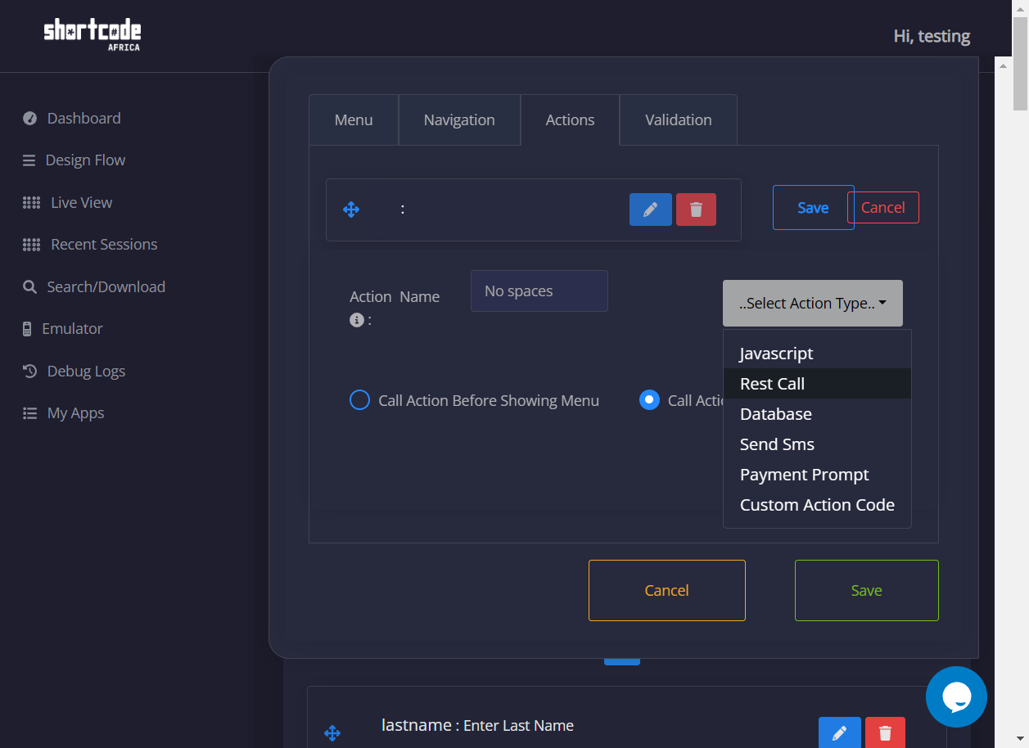Open the Debug Logs page

(x=86, y=372)
